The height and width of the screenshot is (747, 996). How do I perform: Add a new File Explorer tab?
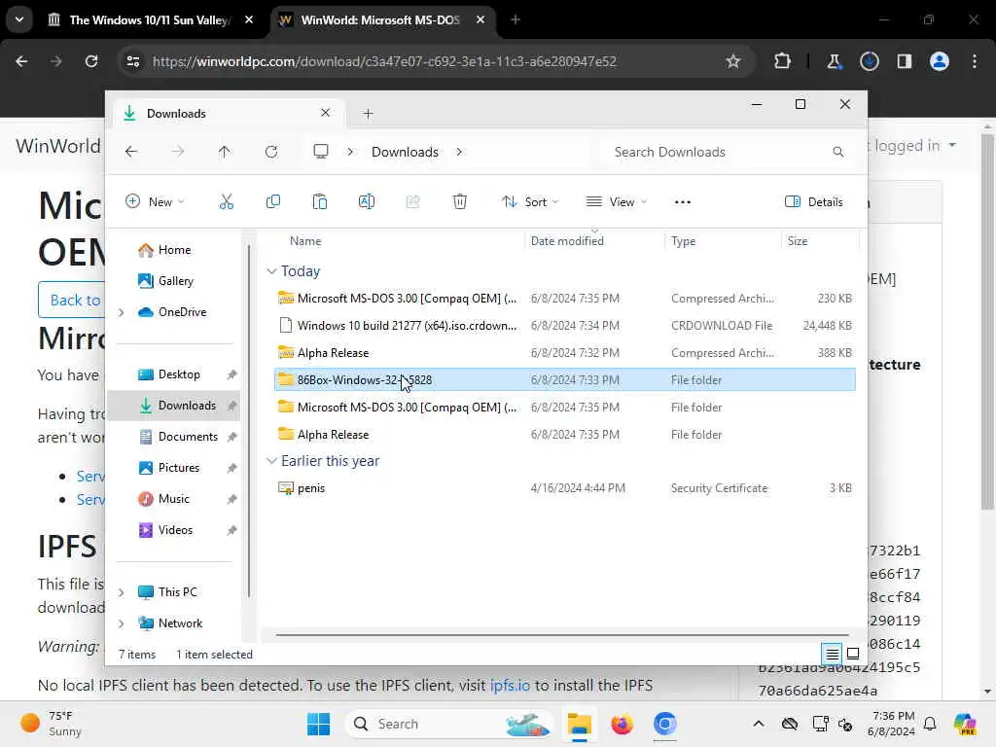[368, 114]
